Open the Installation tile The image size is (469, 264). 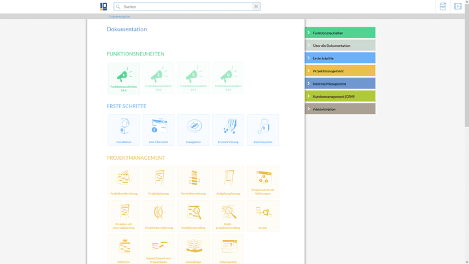(x=124, y=130)
